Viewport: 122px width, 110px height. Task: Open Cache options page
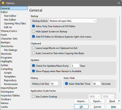pyautogui.click(x=4, y=107)
